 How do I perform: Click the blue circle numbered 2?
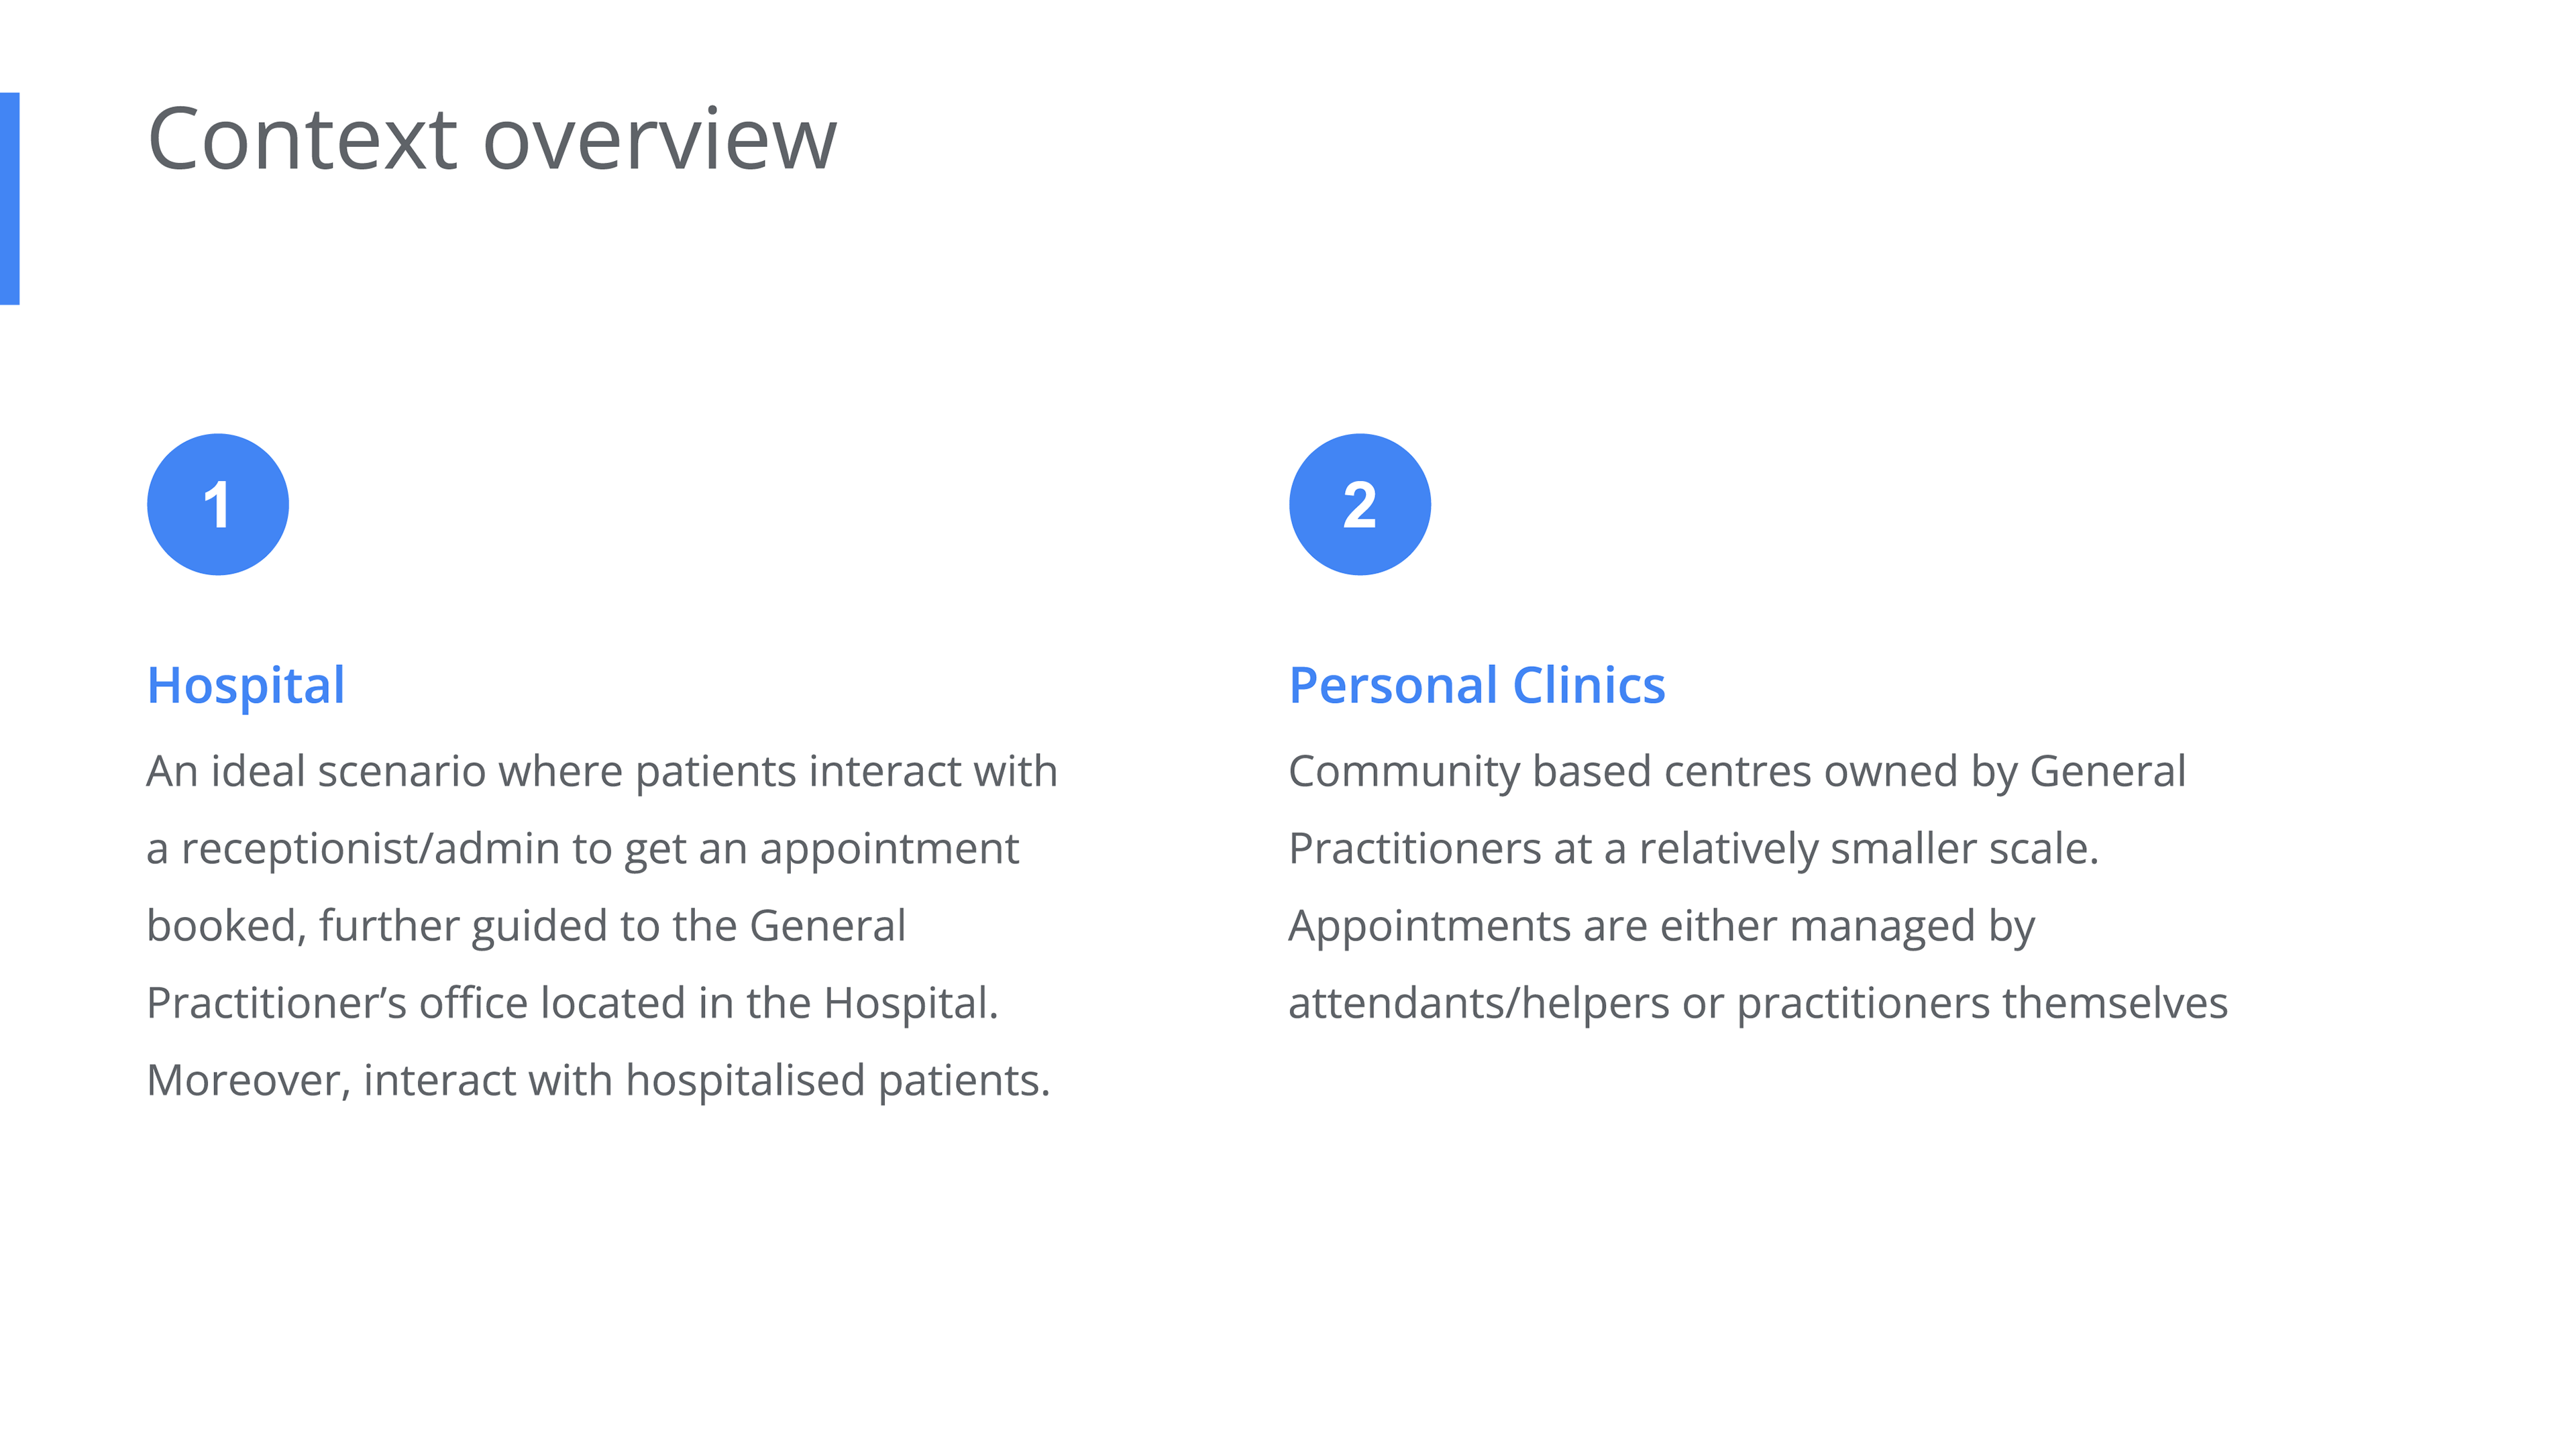click(x=1360, y=504)
